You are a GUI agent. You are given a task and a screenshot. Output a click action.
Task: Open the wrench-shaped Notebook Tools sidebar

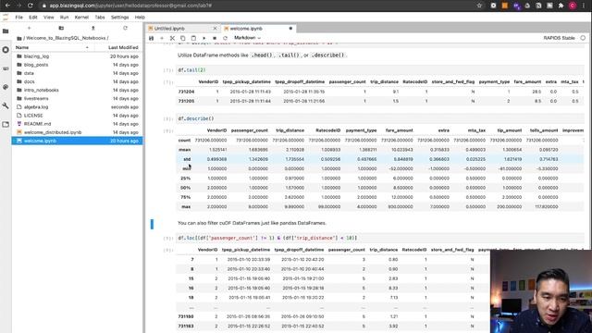coord(6,105)
